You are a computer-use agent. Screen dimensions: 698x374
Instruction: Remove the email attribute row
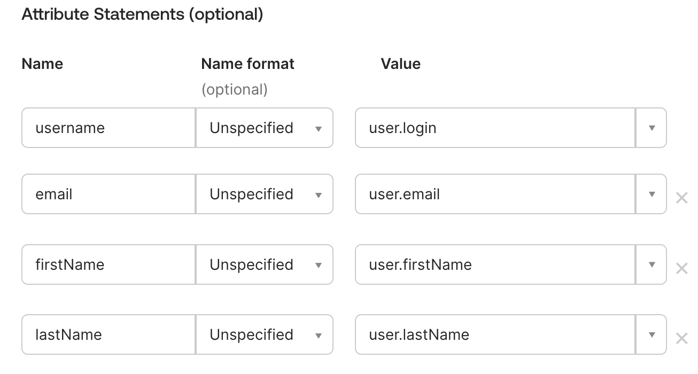pyautogui.click(x=683, y=198)
